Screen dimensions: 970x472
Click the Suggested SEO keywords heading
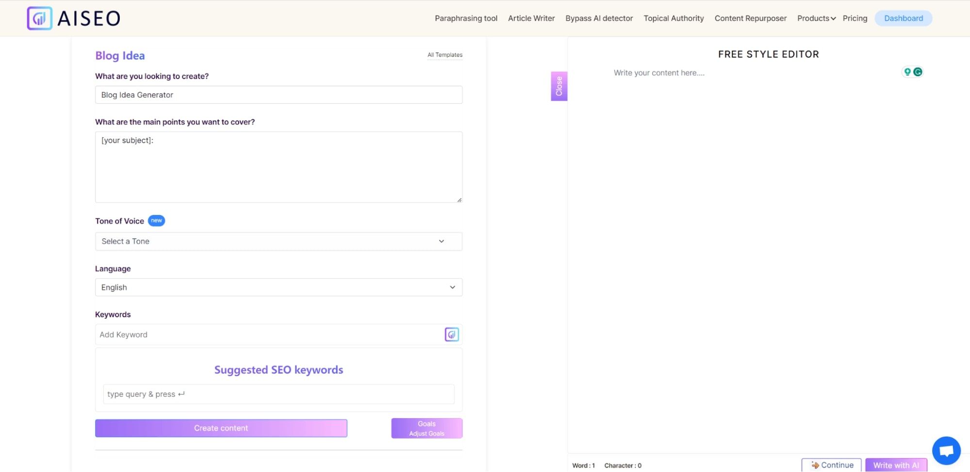tap(279, 370)
